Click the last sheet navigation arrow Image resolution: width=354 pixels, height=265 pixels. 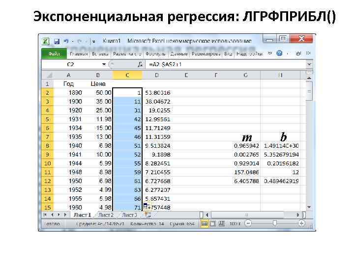pyautogui.click(x=66, y=215)
